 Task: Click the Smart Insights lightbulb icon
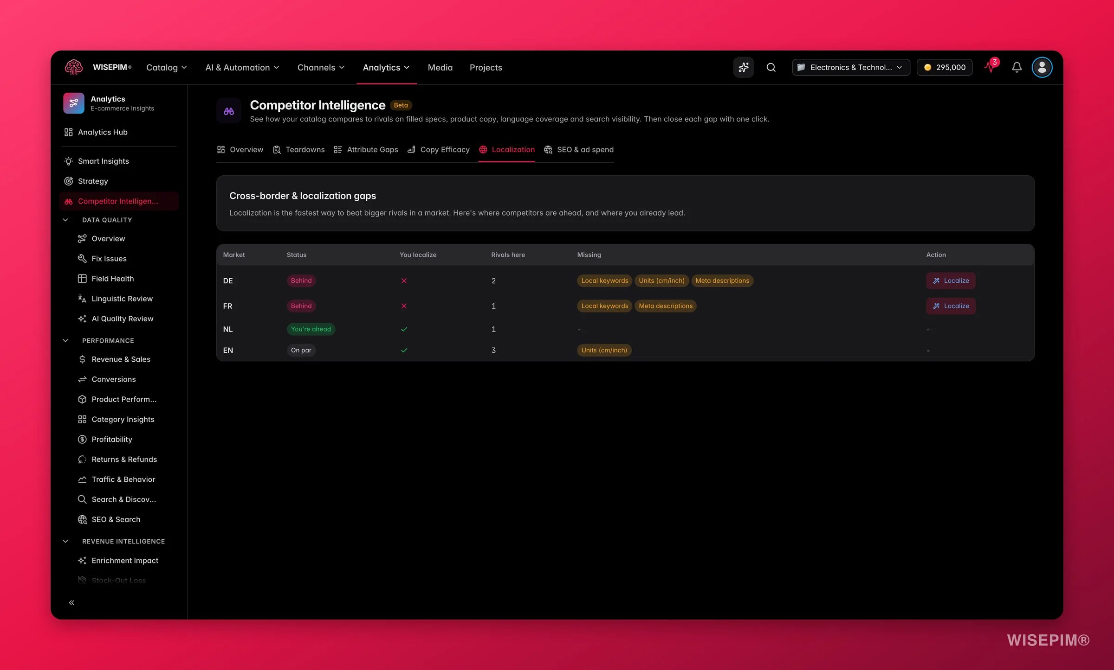[x=68, y=161]
